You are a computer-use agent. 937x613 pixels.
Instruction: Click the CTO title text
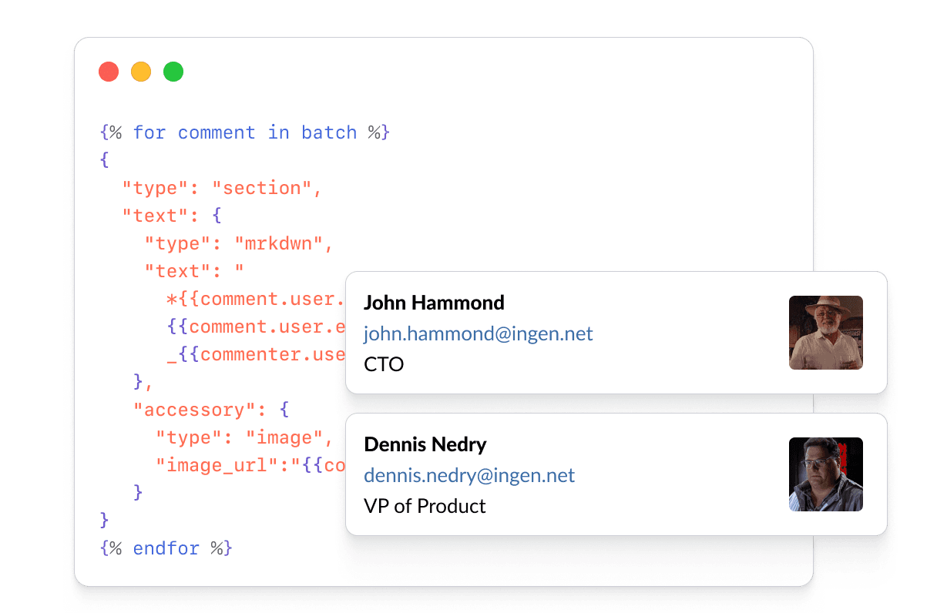(x=384, y=363)
